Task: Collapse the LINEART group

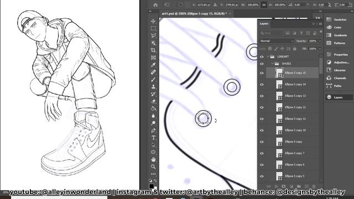Action: (x=268, y=56)
